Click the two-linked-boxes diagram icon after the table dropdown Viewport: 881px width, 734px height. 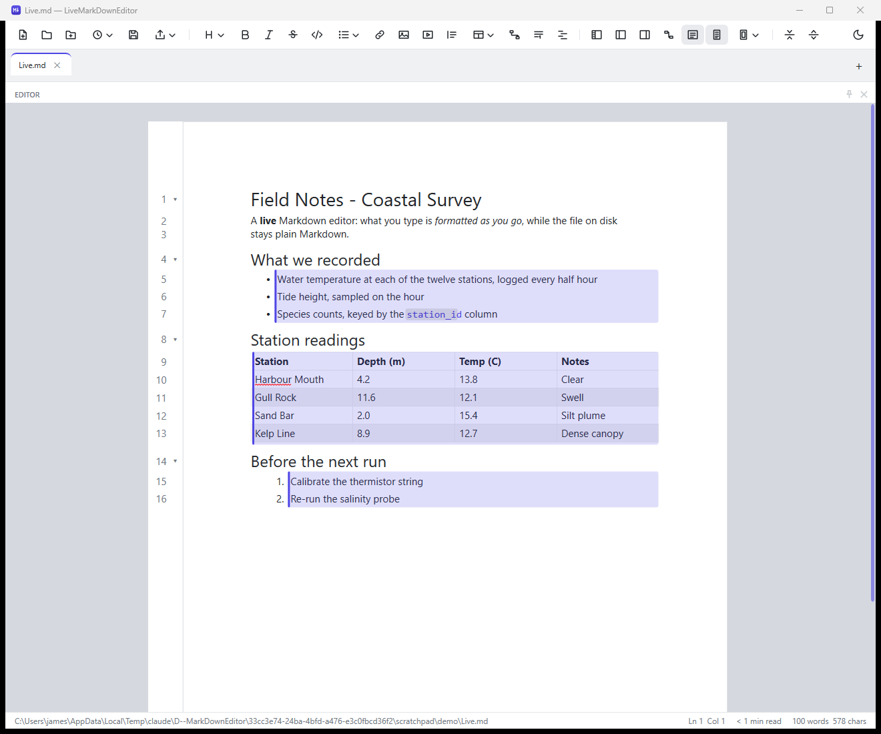point(515,35)
